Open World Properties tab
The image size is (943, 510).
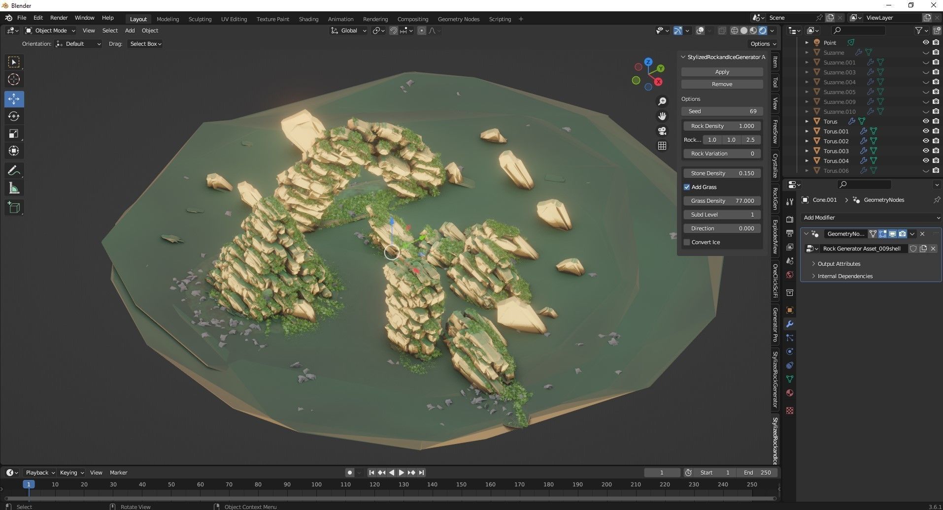coord(789,273)
